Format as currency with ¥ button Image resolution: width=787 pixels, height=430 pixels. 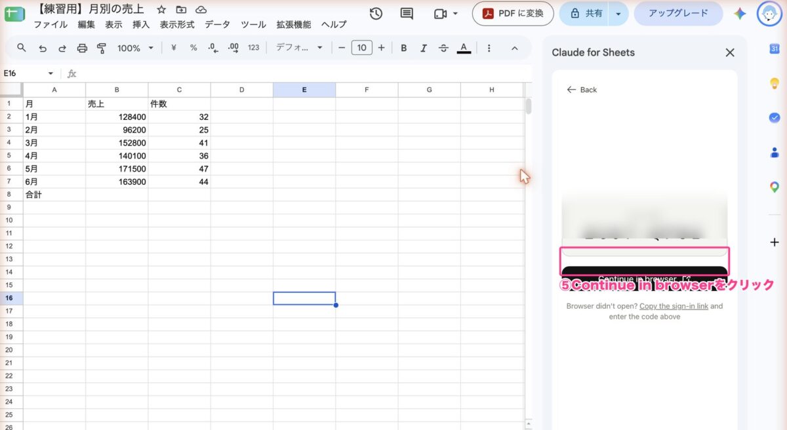click(x=174, y=48)
